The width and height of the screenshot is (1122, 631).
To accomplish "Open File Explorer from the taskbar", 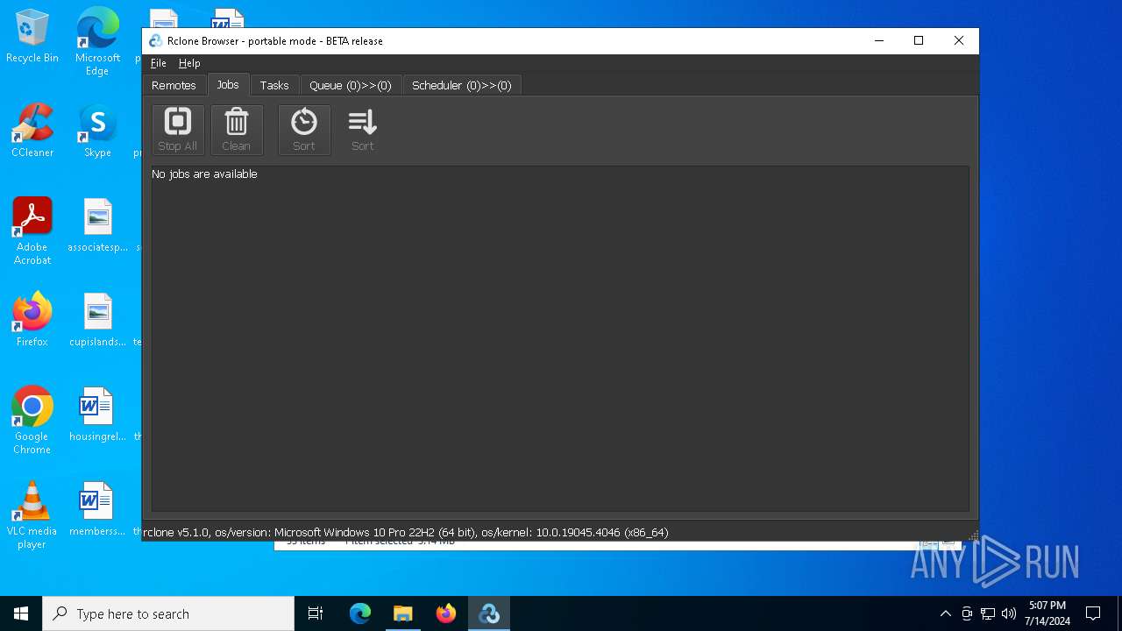I will click(x=403, y=613).
